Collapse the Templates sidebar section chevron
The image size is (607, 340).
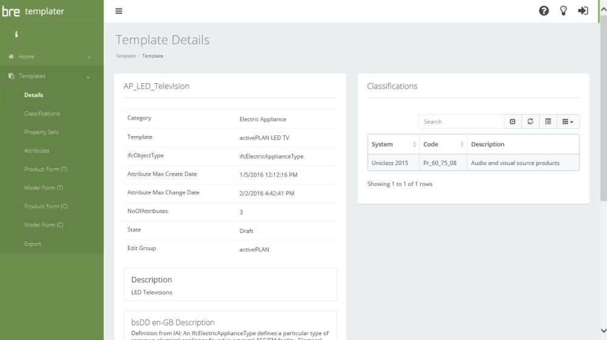pos(89,76)
